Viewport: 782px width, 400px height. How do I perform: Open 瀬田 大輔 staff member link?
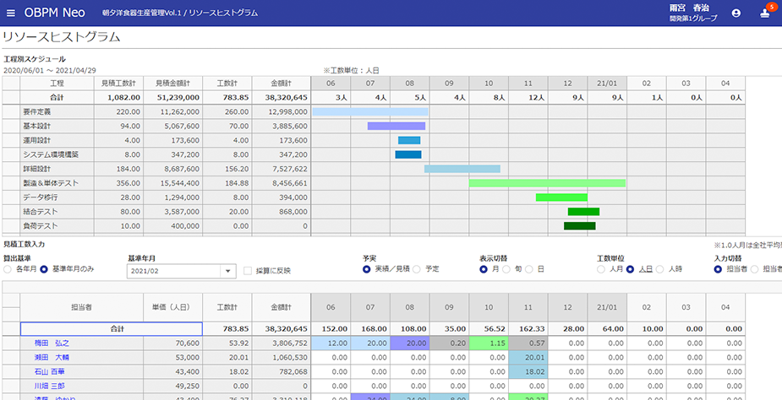[x=52, y=358]
